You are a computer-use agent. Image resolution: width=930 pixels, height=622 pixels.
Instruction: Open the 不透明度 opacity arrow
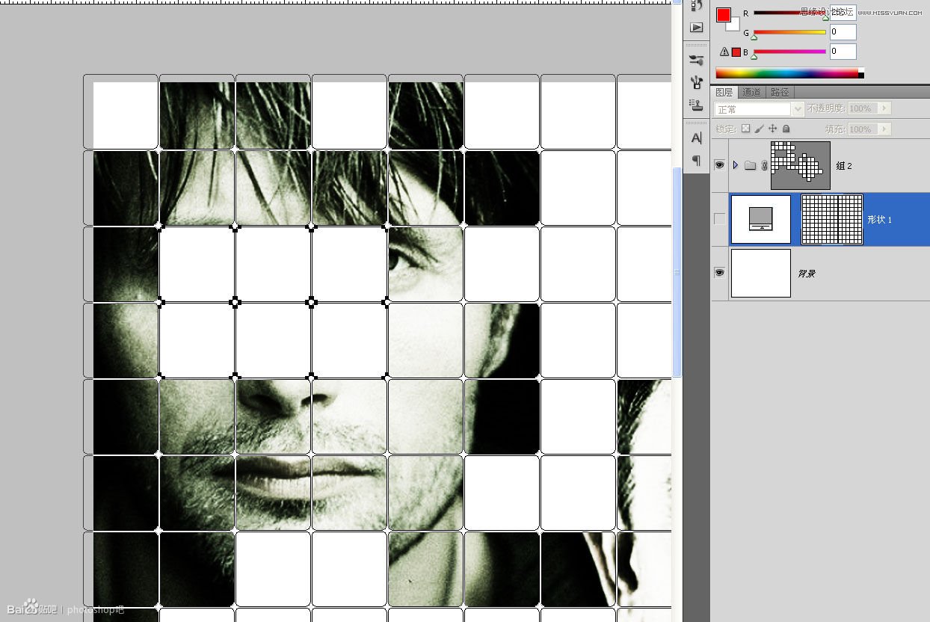pos(885,108)
